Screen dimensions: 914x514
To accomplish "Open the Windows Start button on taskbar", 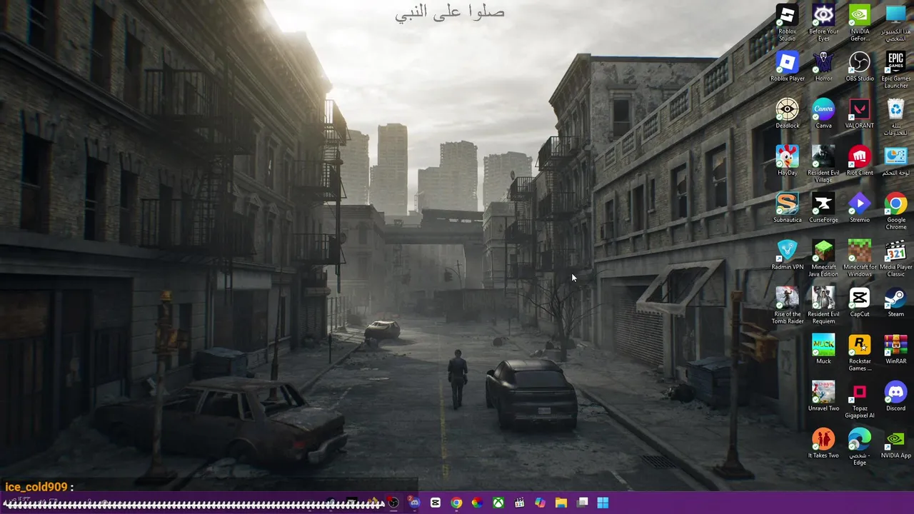I will [x=603, y=503].
